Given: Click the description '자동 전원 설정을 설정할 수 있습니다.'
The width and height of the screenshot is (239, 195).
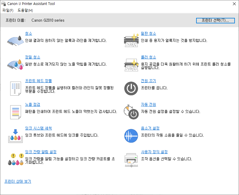Looking at the screenshot, I should pos(170,111).
